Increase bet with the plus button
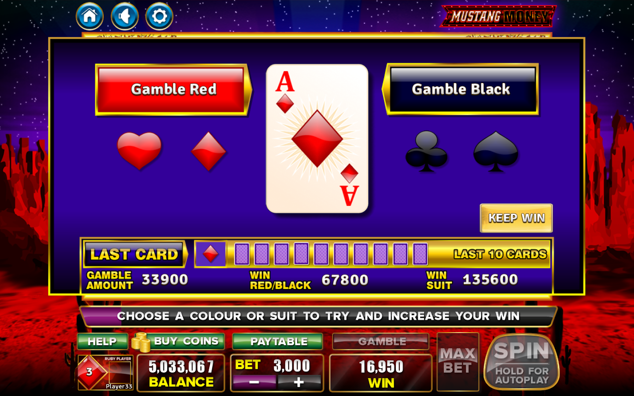The image size is (634, 396). point(299,382)
